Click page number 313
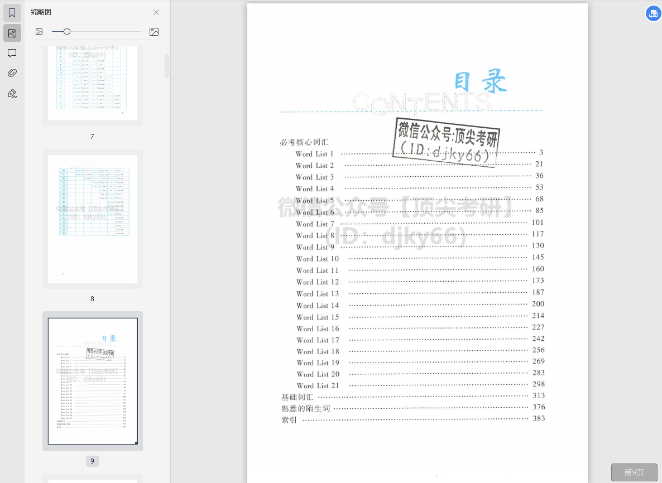Screen dimensions: 662x483 pos(539,395)
